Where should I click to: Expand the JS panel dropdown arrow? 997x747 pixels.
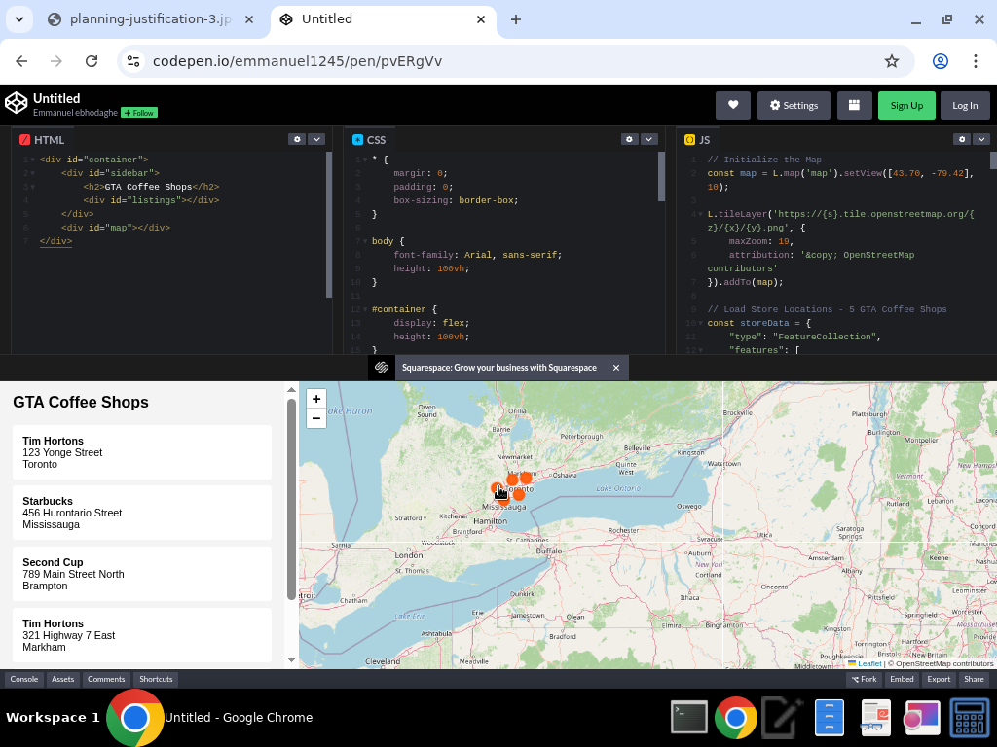981,139
